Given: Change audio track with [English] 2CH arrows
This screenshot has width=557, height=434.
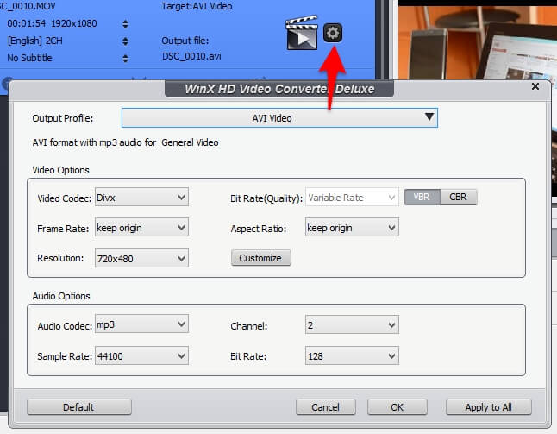Looking at the screenshot, I should [x=125, y=41].
